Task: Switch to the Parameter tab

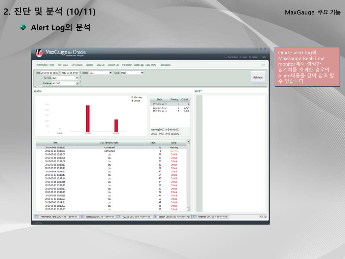Action: [x=127, y=65]
